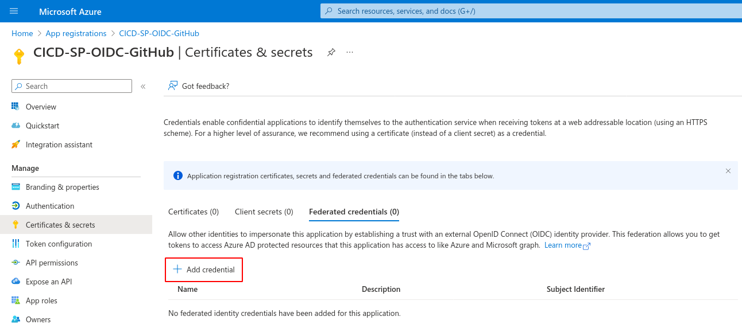
Task: Open App registrations breadcrumb link
Action: 76,33
